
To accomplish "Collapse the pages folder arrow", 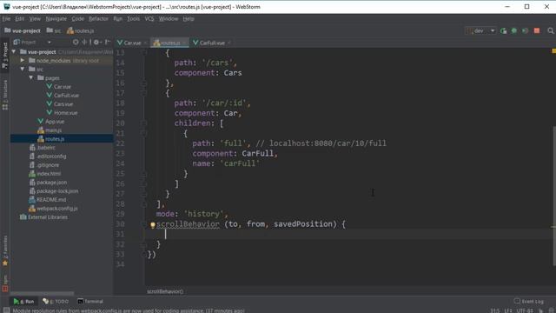I will (x=31, y=77).
